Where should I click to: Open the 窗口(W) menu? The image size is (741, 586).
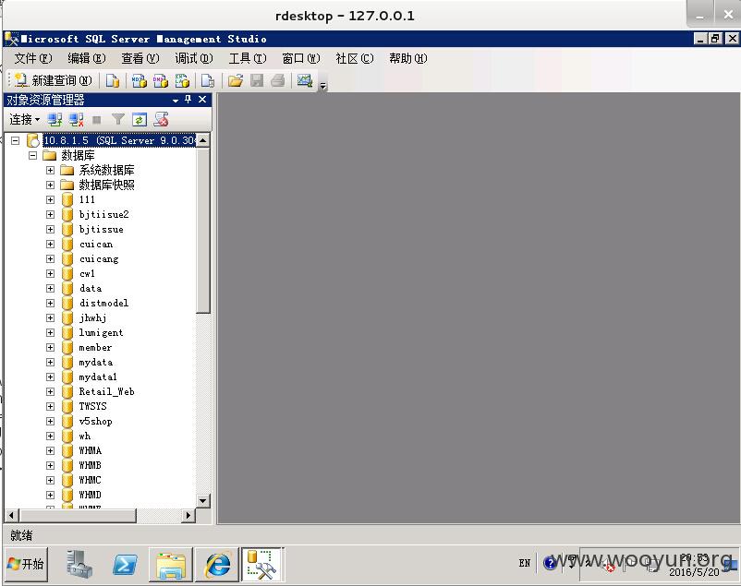click(301, 58)
